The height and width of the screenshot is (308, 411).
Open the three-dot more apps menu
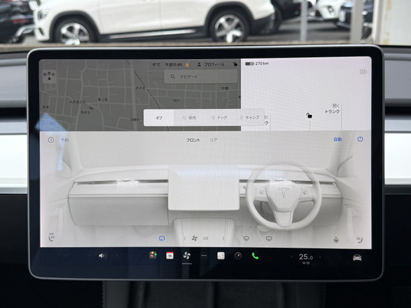coord(204,255)
